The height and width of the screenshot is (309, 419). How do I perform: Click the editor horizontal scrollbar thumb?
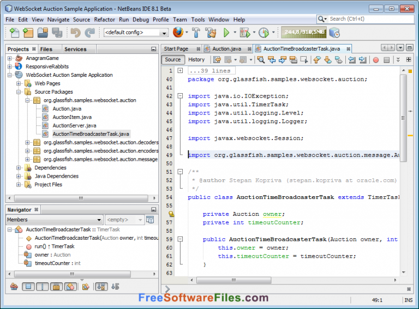tap(234, 280)
